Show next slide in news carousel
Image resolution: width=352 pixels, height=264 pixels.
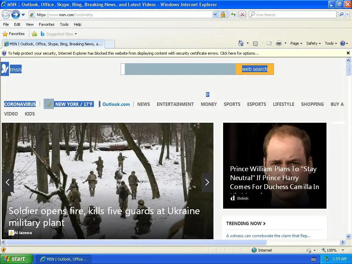pos(207,182)
